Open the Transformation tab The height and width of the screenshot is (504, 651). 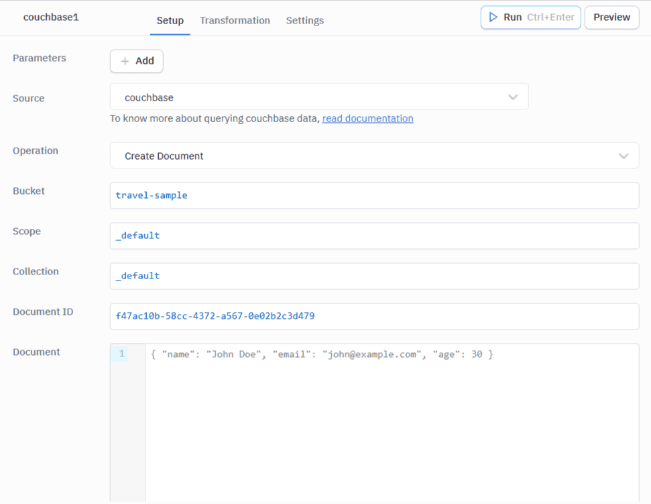[x=235, y=21]
